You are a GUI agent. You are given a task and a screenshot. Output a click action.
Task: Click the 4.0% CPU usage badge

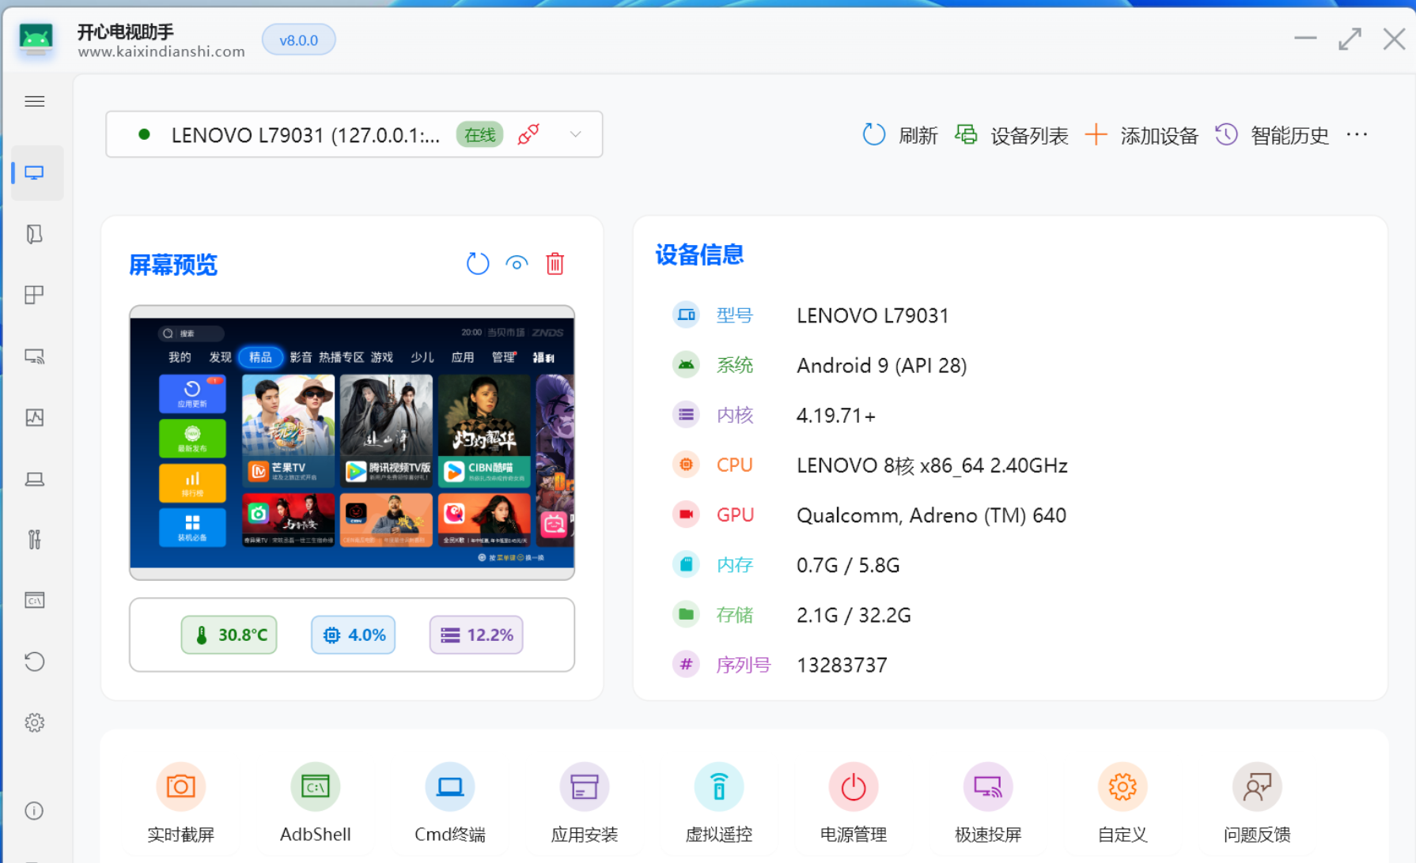pyautogui.click(x=354, y=635)
